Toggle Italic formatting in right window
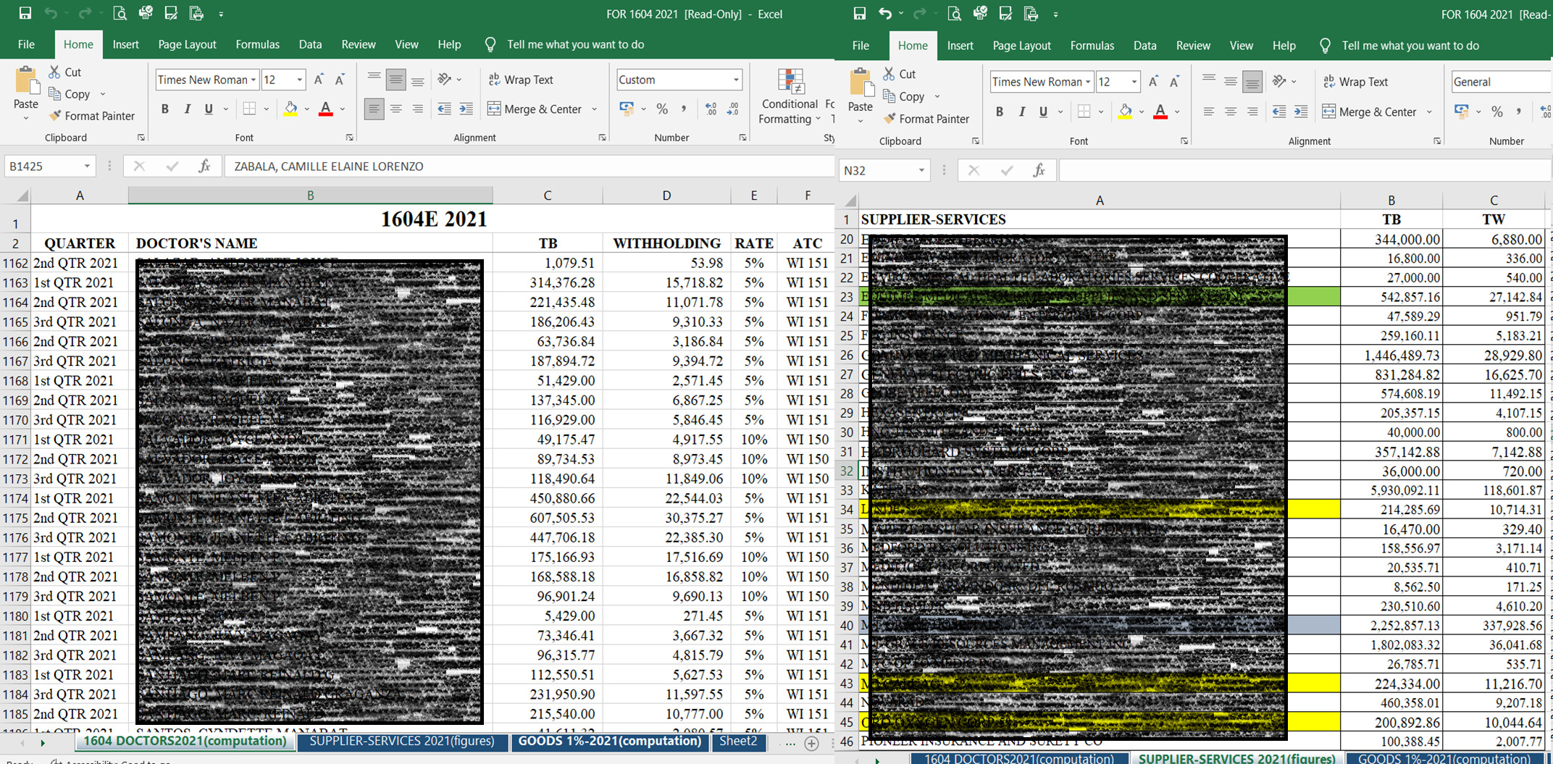 (x=1021, y=112)
